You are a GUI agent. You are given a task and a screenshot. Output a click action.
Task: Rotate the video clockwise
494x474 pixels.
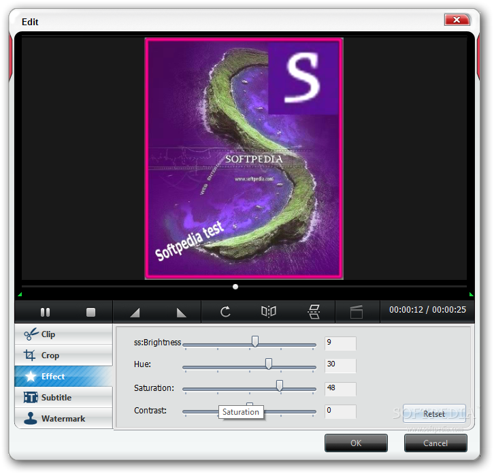225,312
